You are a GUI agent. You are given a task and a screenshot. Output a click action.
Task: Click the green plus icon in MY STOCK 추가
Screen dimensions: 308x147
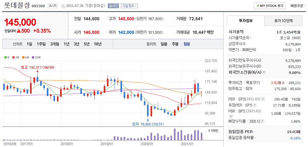point(258,6)
